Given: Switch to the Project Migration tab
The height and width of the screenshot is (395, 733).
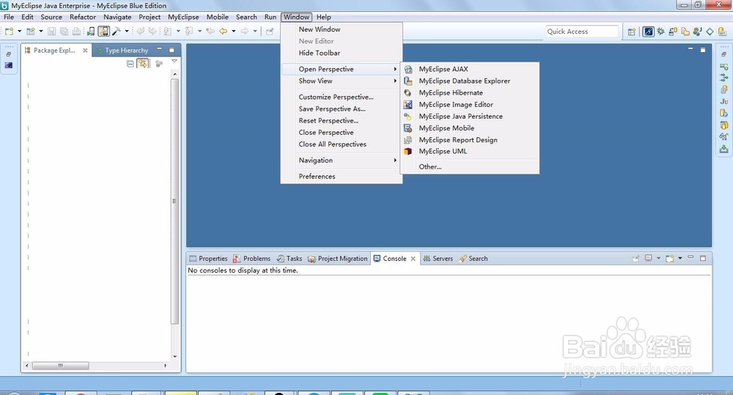Looking at the screenshot, I should 337,259.
